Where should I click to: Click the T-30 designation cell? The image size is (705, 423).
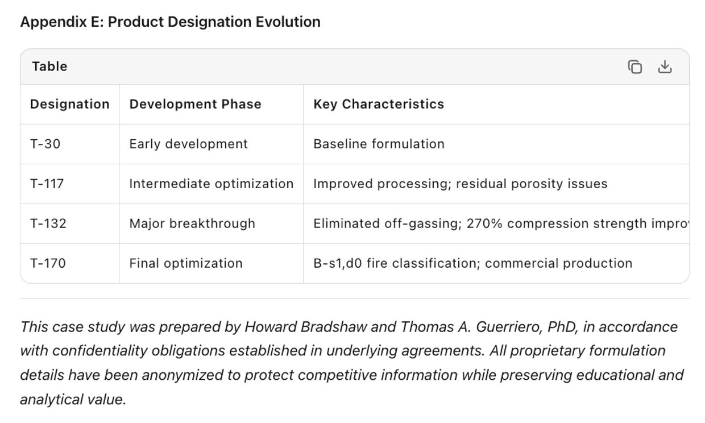[45, 144]
